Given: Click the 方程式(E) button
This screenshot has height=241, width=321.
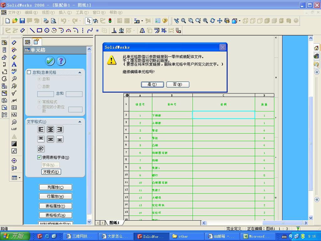Looking at the screenshot, I should 51,172.
